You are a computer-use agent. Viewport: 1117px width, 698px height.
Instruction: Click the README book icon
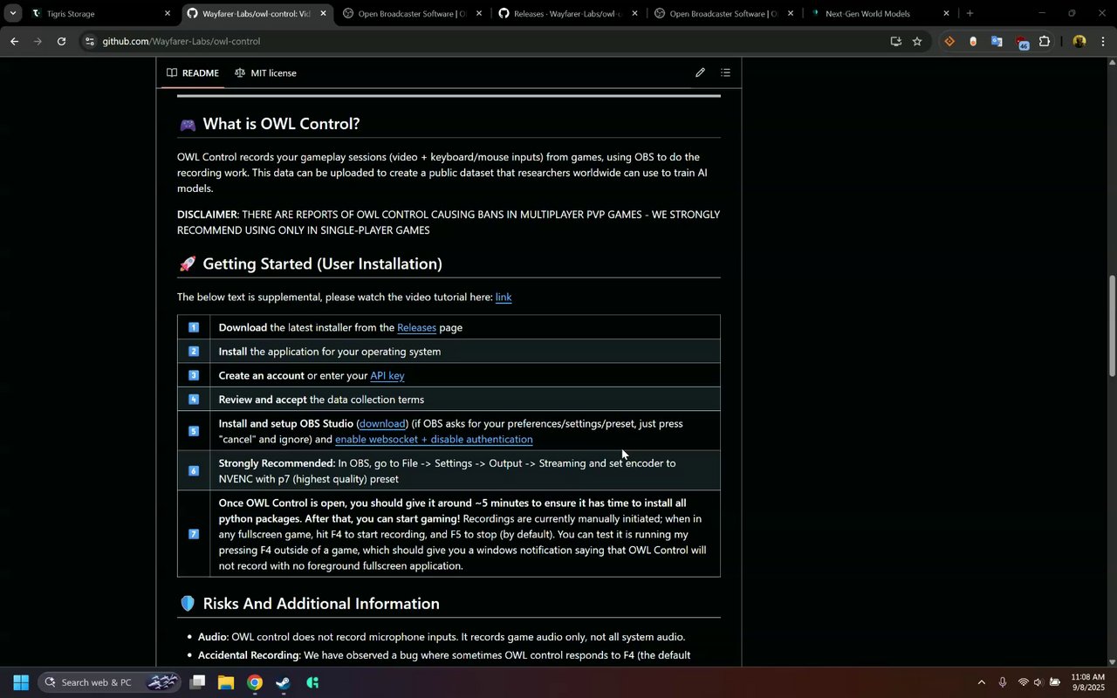pos(172,73)
